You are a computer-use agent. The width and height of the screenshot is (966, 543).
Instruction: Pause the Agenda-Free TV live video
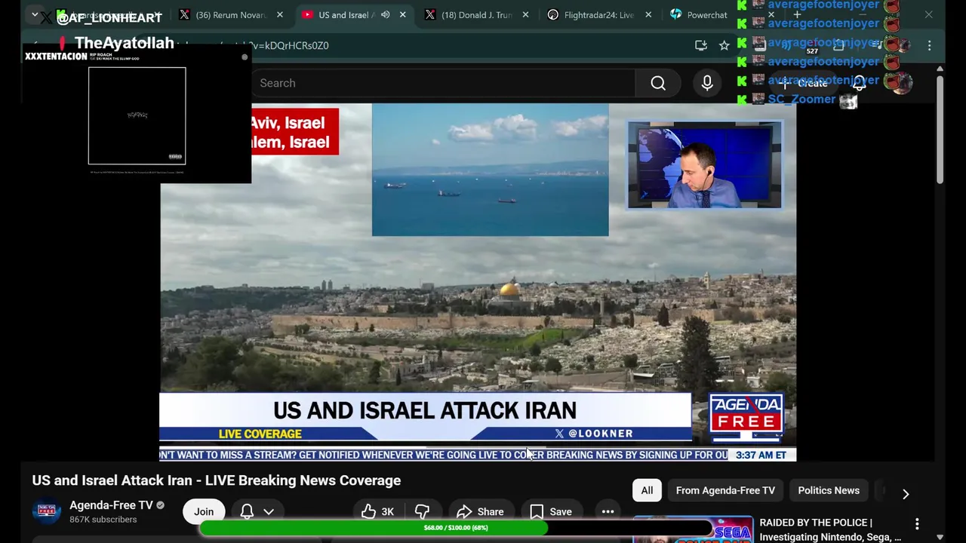pos(478,282)
